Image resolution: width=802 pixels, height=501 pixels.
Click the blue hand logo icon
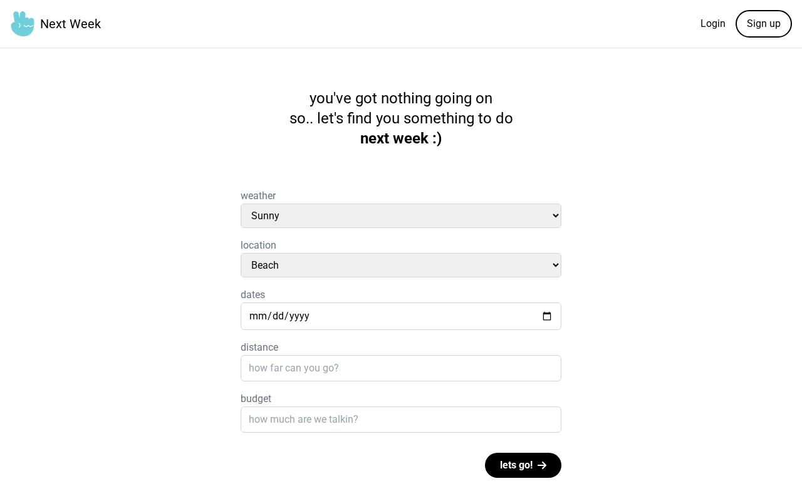(23, 24)
